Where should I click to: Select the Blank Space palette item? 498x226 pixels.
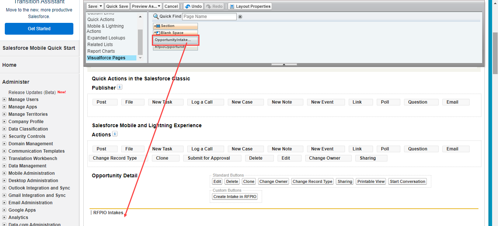tap(175, 33)
